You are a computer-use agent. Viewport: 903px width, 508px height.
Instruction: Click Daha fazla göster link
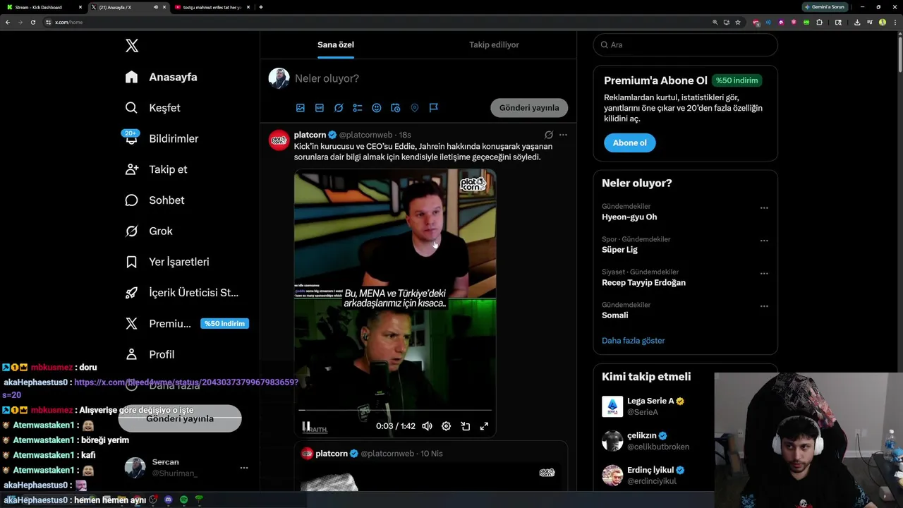point(634,341)
